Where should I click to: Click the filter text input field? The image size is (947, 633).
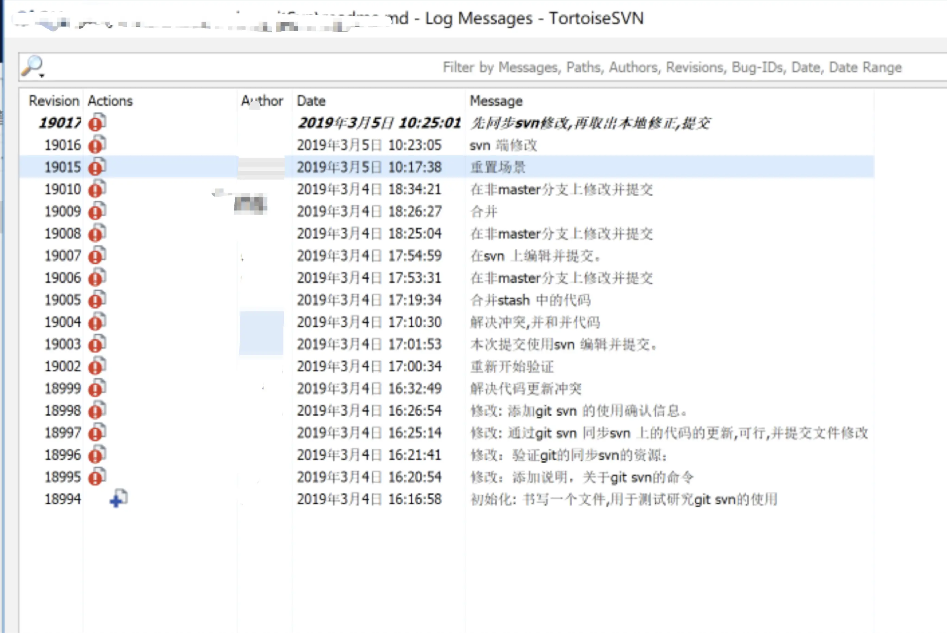pyautogui.click(x=484, y=67)
